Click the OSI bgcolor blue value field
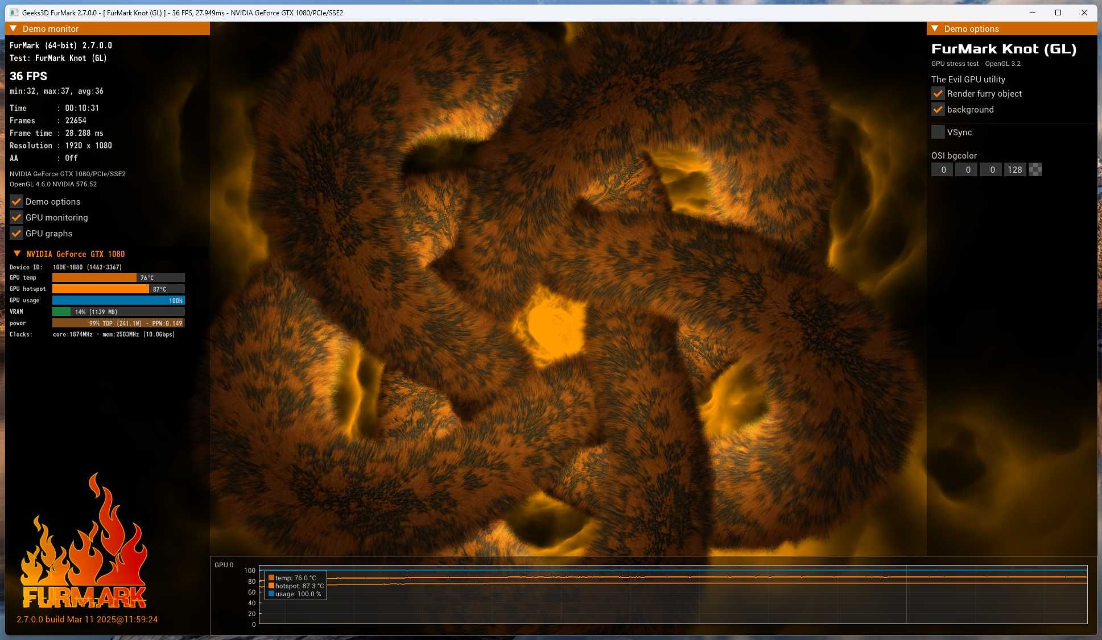The image size is (1102, 640). 991,169
